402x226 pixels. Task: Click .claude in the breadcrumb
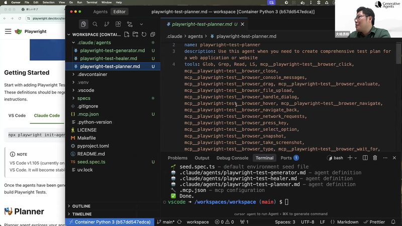tap(174, 36)
